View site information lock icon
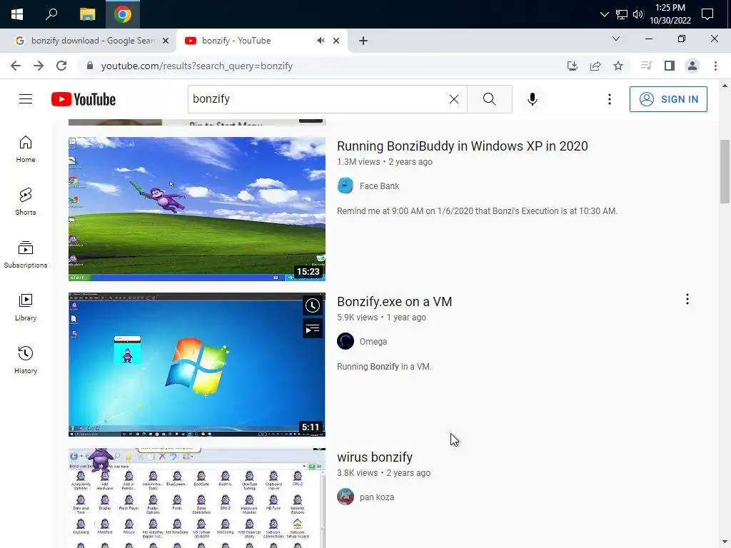731x548 pixels. [x=90, y=66]
